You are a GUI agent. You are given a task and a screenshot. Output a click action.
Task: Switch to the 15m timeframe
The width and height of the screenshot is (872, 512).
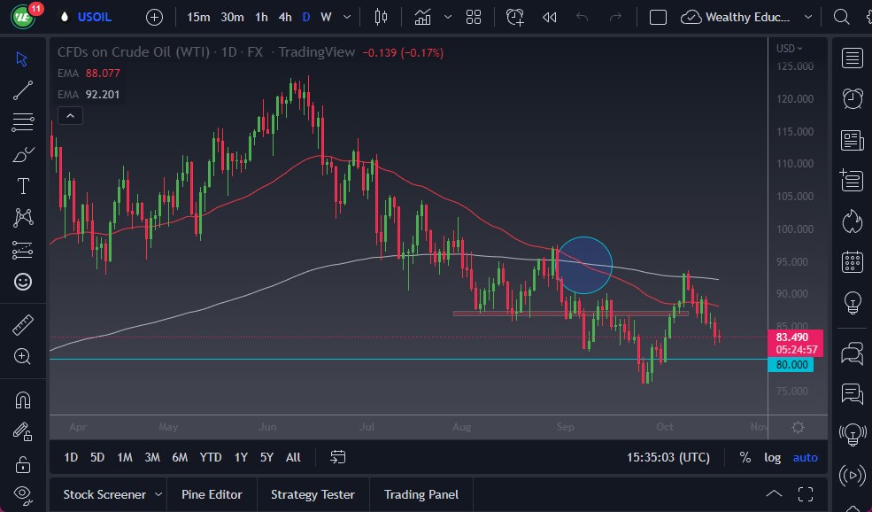tap(198, 17)
